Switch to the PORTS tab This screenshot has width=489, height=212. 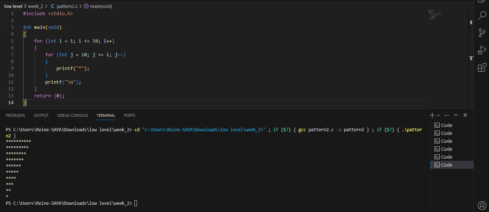point(130,115)
